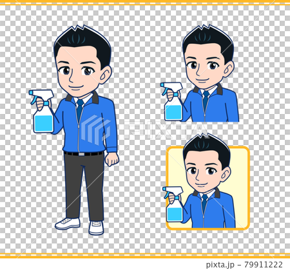This screenshot has height=270, width=290.
Task: Select the spray bottle in top-right bust
Action: [172, 101]
